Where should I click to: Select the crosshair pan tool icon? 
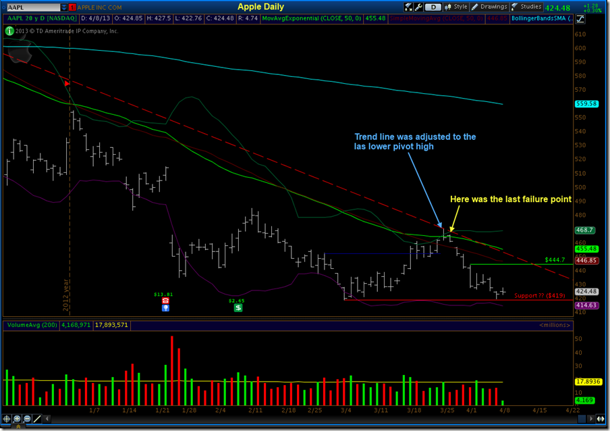click(7, 419)
